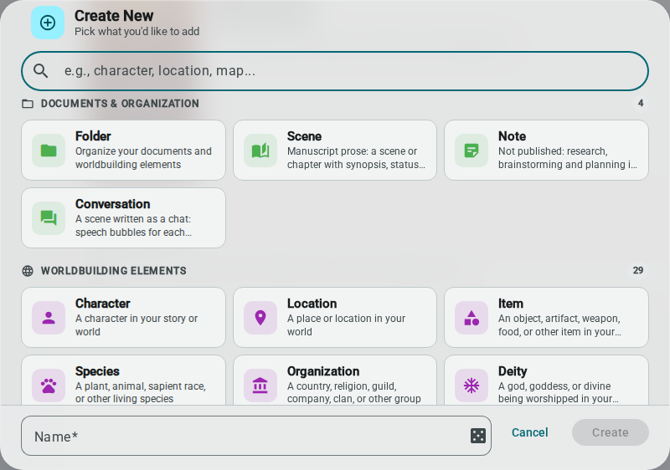670x470 pixels.
Task: Pick the Organization building icon
Action: 260,386
